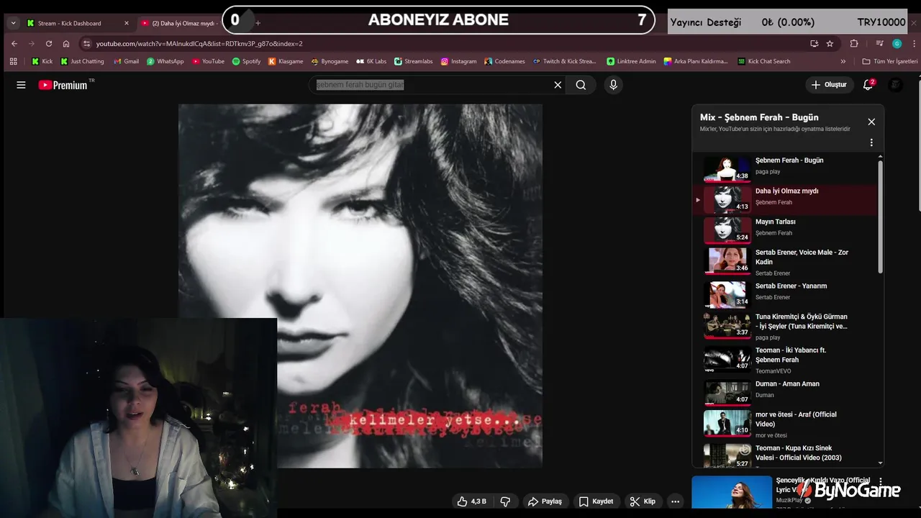The height and width of the screenshot is (518, 921).
Task: Open the Mix playlist three-dot menu
Action: (871, 142)
